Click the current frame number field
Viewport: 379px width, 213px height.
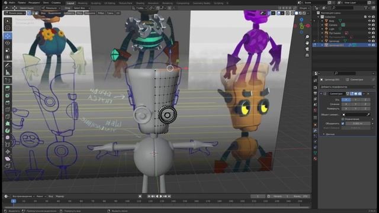coord(258,196)
